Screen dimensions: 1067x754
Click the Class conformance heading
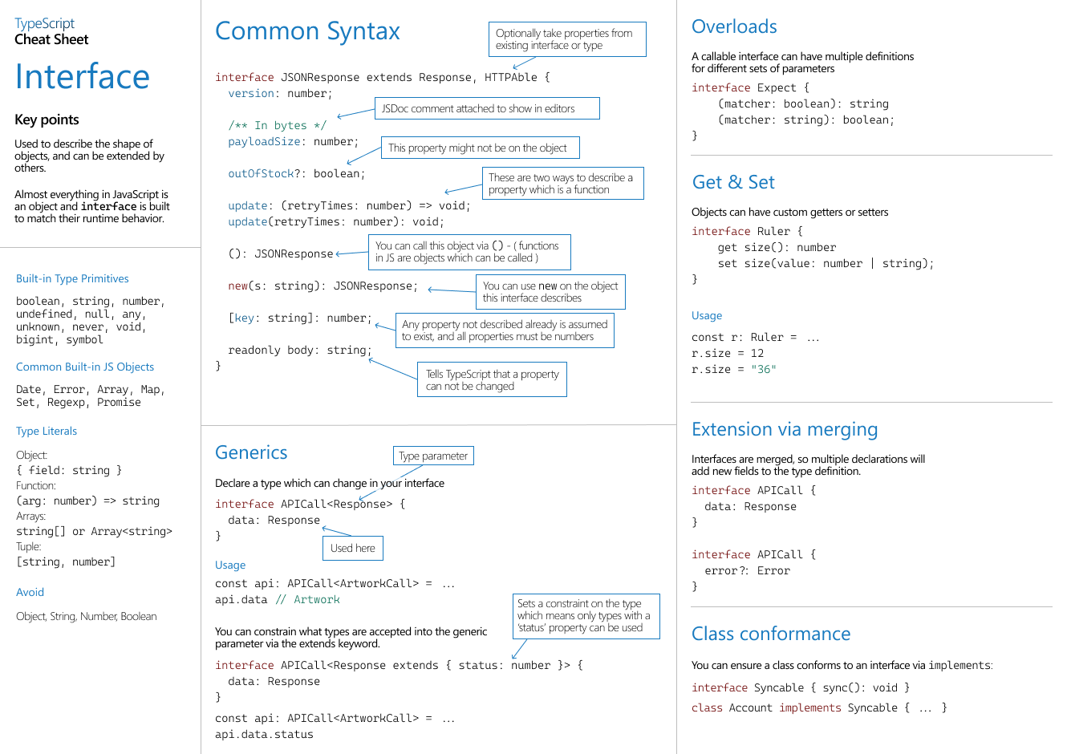pyautogui.click(x=771, y=634)
